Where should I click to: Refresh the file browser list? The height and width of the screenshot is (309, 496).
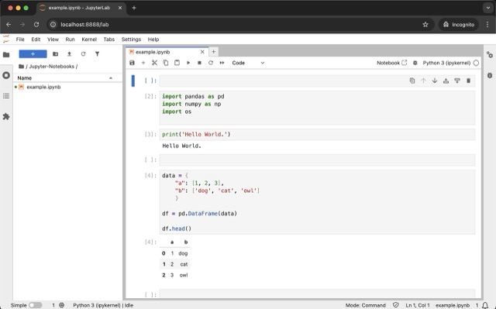point(83,54)
